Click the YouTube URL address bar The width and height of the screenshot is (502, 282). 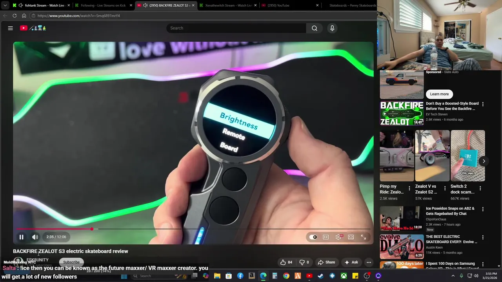coord(202,16)
